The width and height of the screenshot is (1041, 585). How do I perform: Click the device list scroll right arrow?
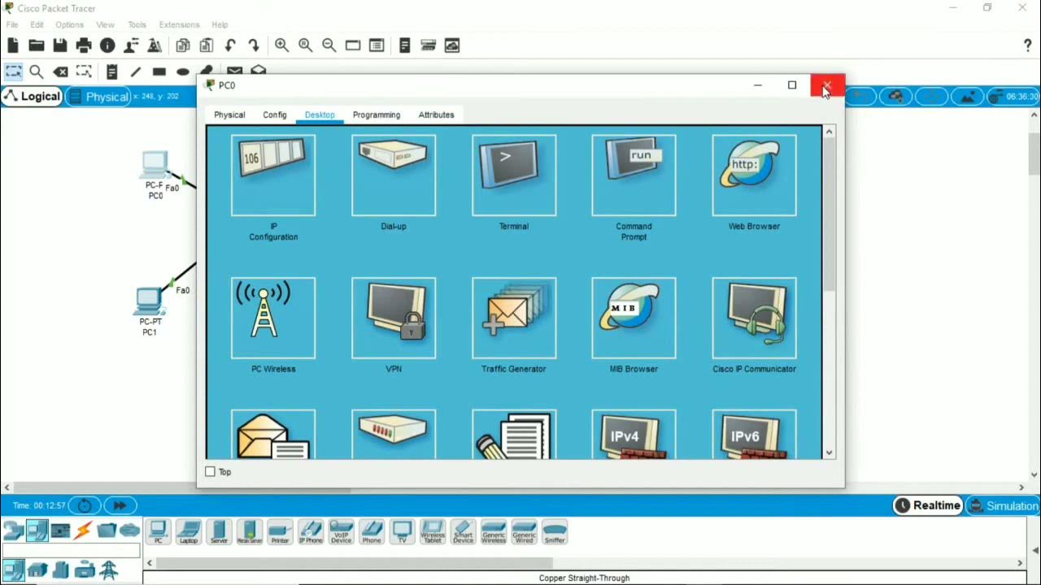(x=1021, y=562)
